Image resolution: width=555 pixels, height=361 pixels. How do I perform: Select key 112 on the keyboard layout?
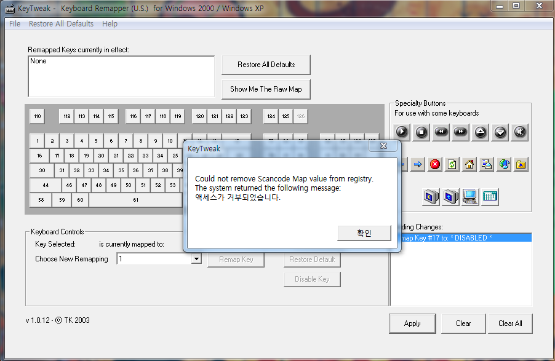pyautogui.click(x=67, y=116)
